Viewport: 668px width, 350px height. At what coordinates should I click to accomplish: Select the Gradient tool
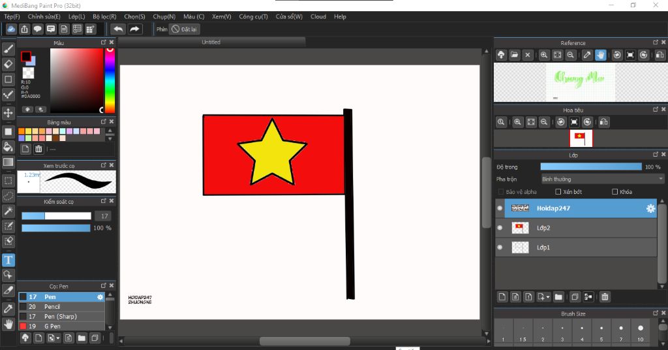click(8, 162)
